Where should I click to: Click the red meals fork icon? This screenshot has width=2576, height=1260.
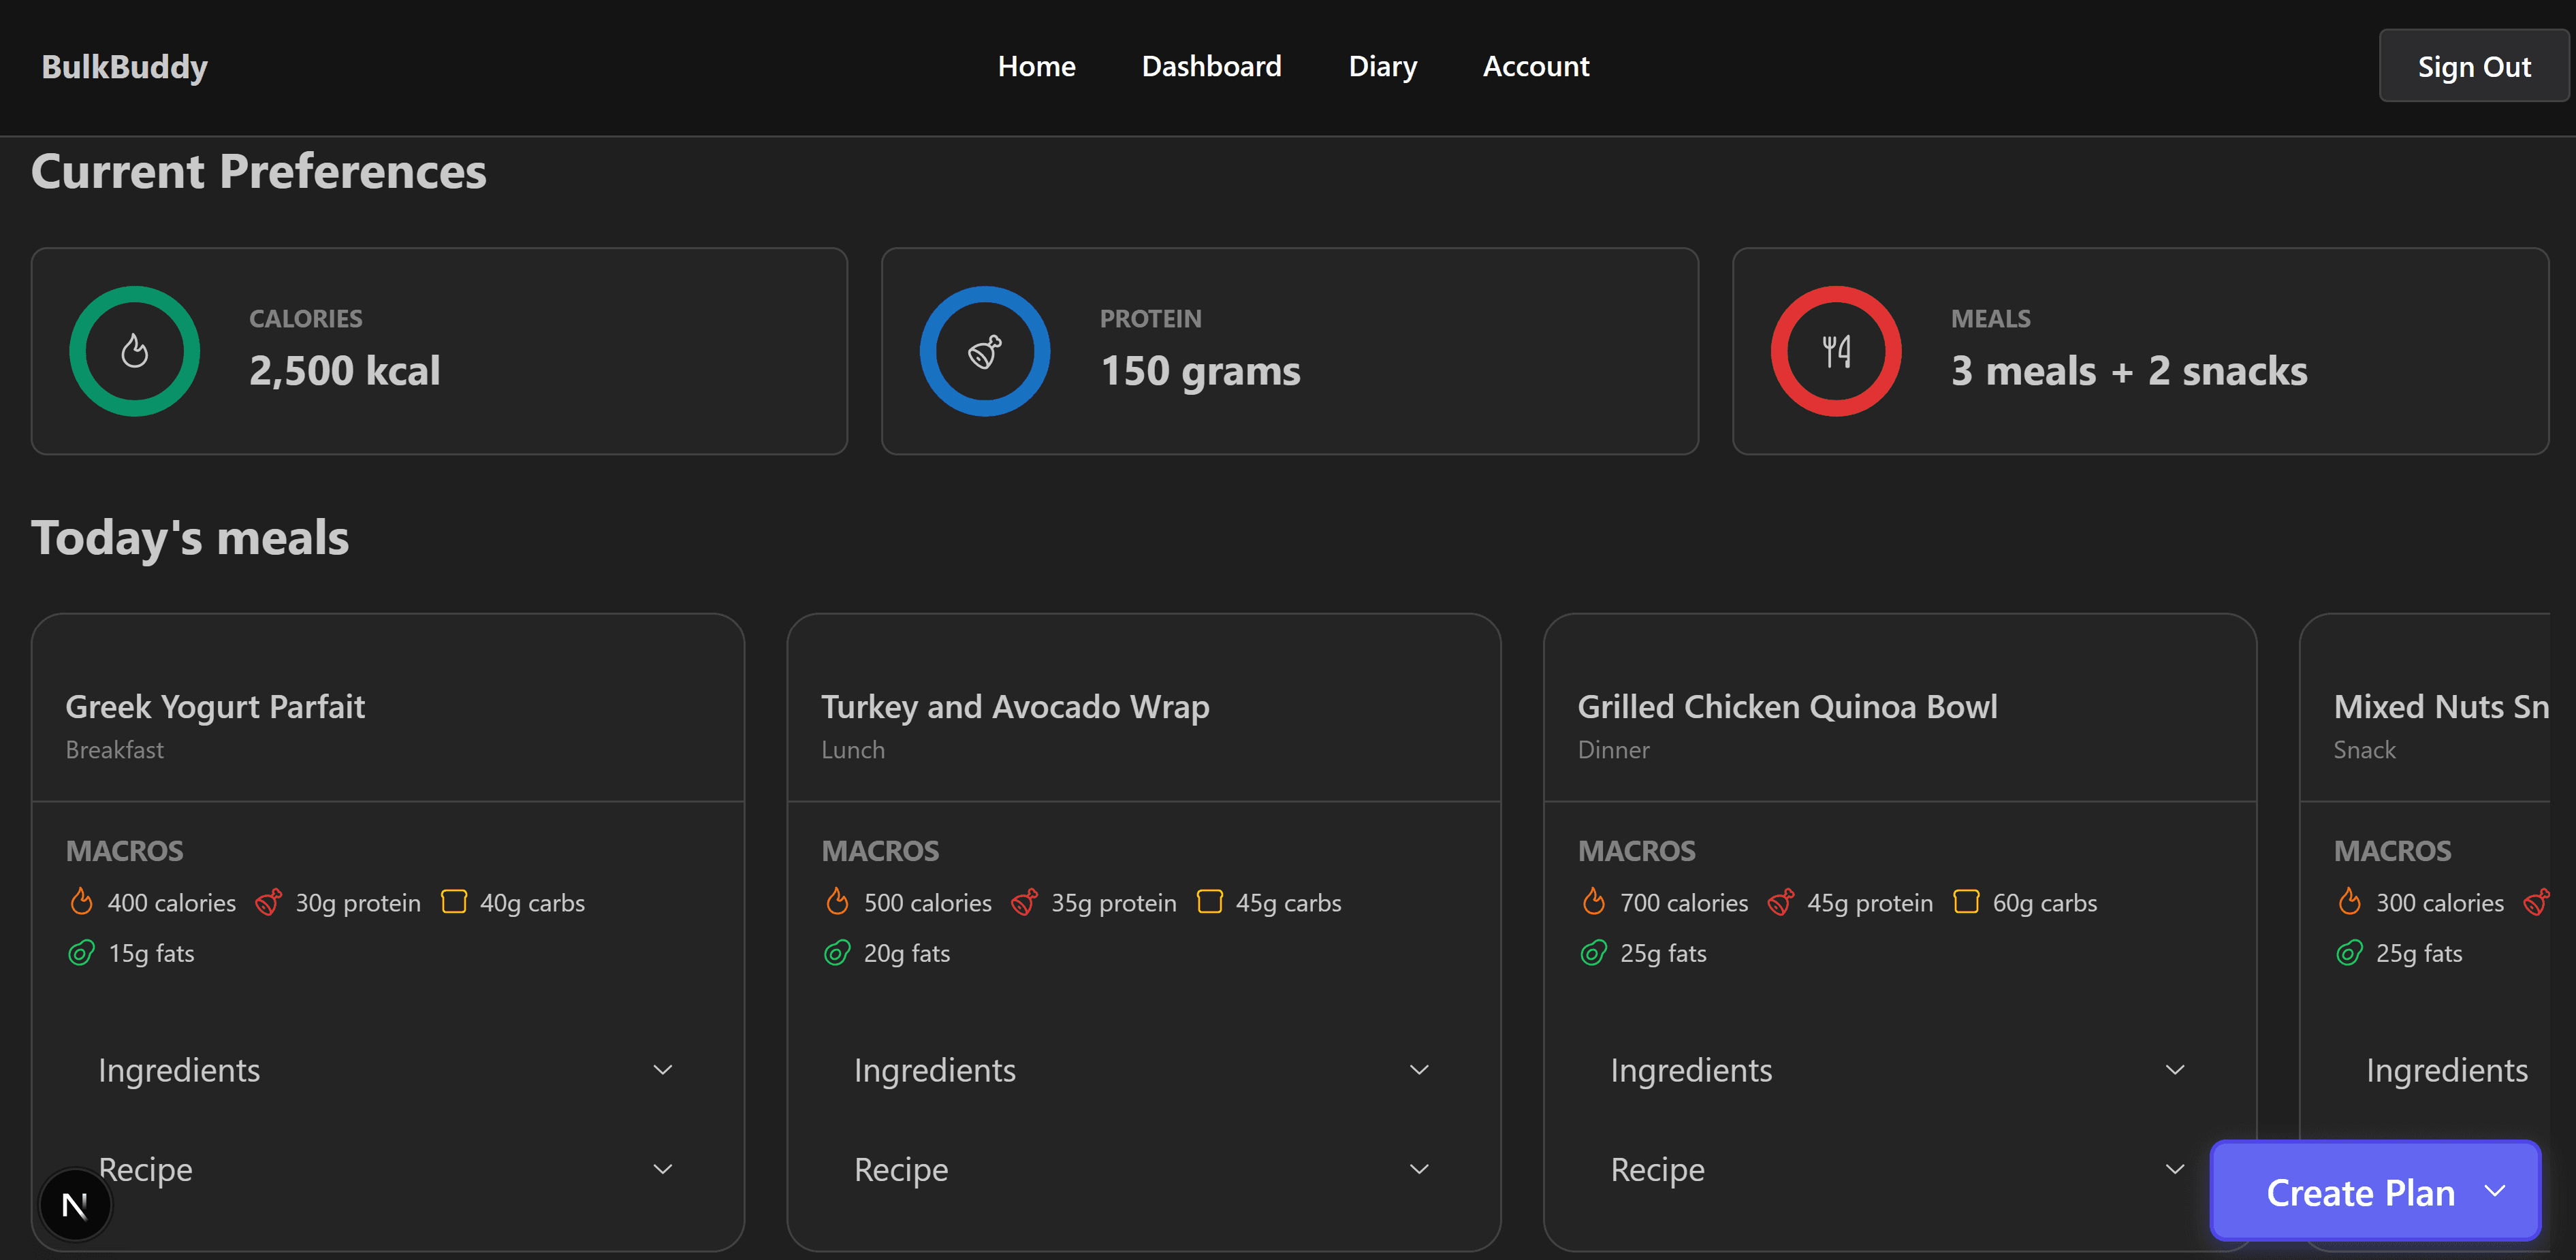pyautogui.click(x=1836, y=351)
